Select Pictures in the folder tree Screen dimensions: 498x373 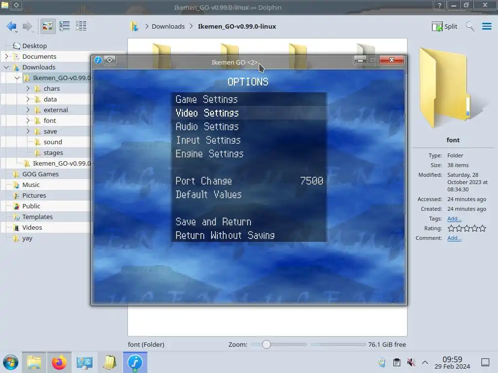[x=34, y=195]
